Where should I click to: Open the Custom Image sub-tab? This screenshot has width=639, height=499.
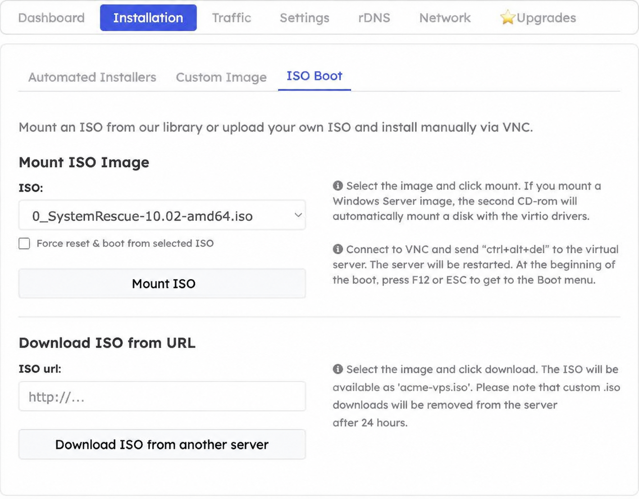pos(221,77)
